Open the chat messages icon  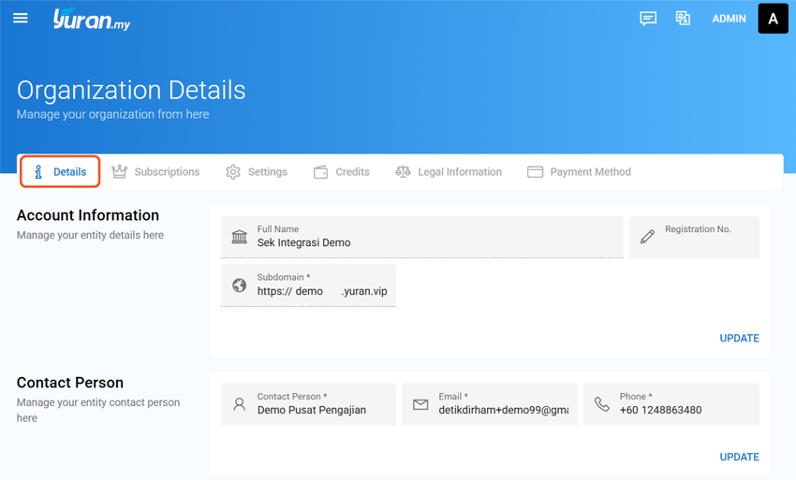click(648, 19)
